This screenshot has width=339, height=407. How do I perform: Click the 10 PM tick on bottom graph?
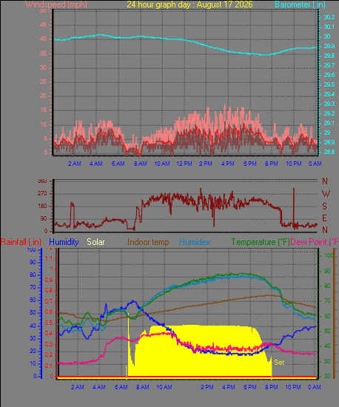click(x=293, y=387)
